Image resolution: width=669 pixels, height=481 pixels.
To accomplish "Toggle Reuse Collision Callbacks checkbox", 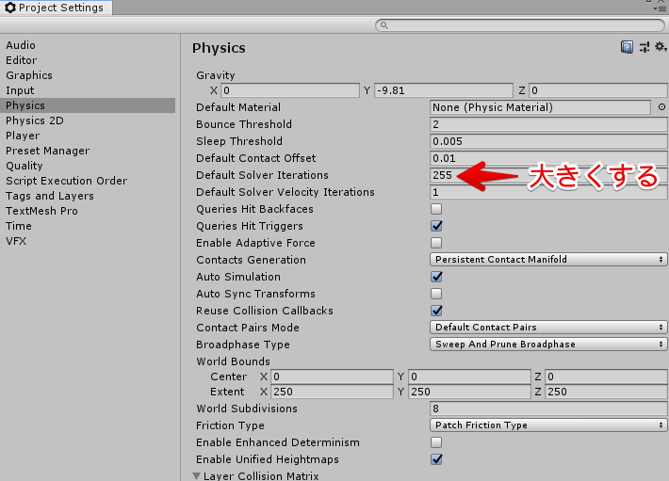I will coord(436,311).
